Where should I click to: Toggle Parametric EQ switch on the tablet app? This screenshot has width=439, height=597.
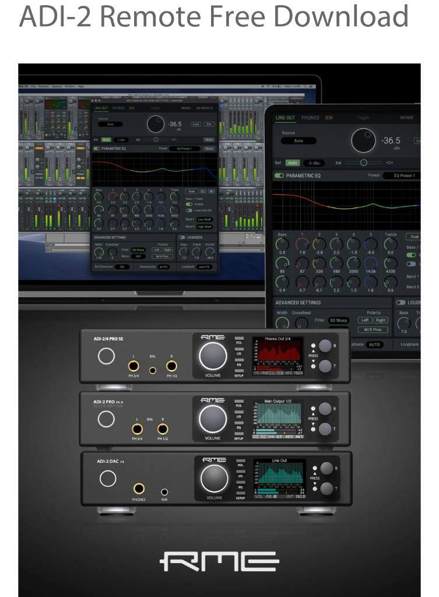tap(279, 175)
